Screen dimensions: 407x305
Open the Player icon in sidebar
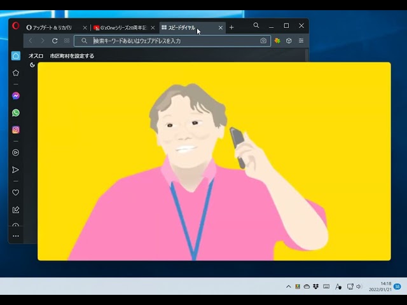16,152
